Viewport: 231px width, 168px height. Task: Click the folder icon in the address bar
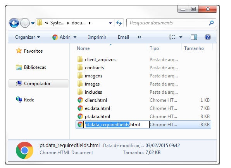40,23
